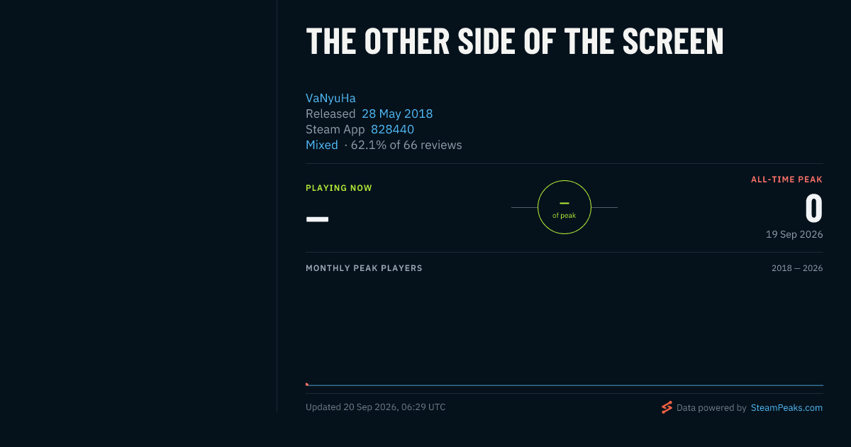Screen dimensions: 851x447
Task: Click the blue monthly peak chart line
Action: (x=564, y=385)
